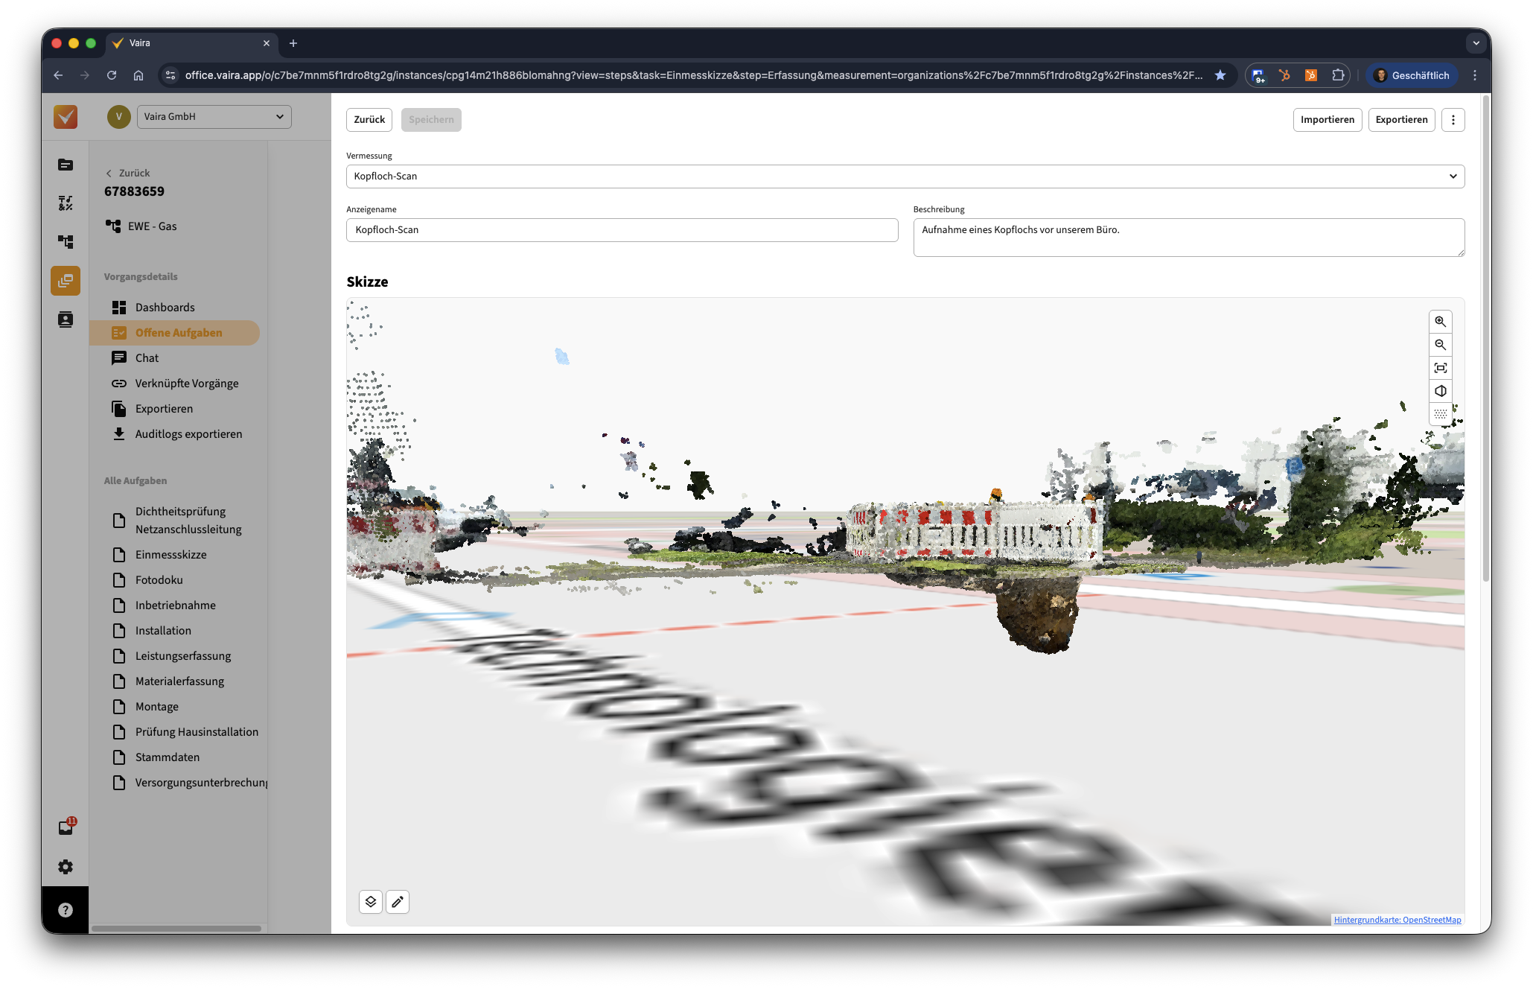
Task: Fit the sketch to the view
Action: 1440,368
